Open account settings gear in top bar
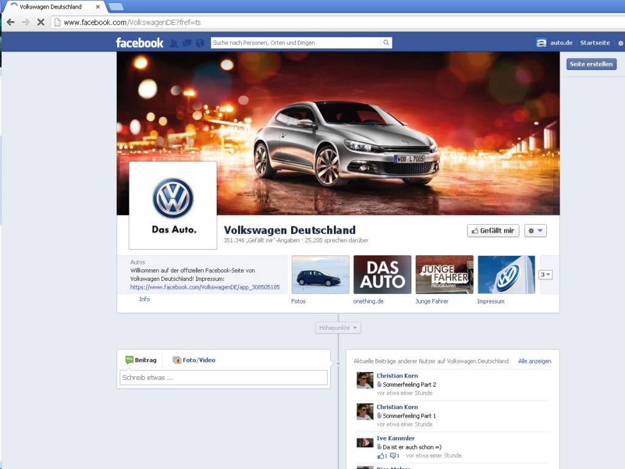Image resolution: width=625 pixels, height=469 pixels. [x=621, y=43]
